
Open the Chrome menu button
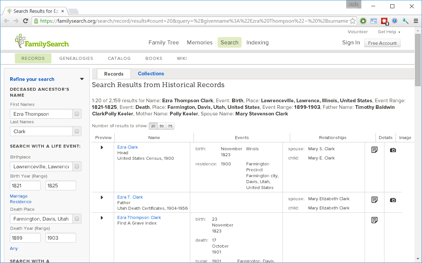pos(416,21)
